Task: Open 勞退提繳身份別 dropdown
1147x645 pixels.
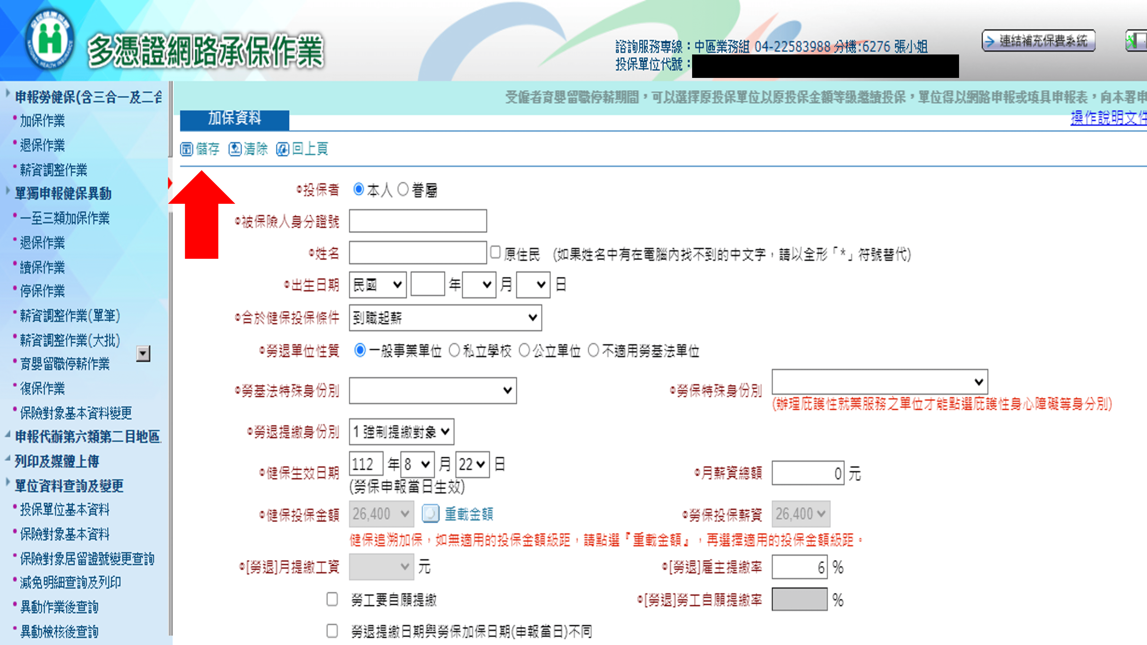Action: pyautogui.click(x=401, y=431)
